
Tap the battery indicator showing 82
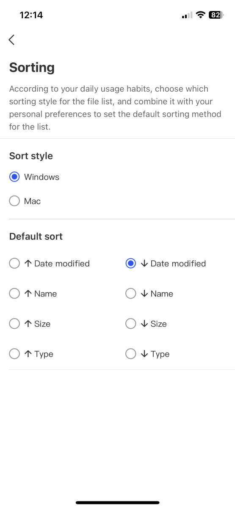tap(216, 15)
